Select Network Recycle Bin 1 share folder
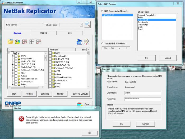Image resolution: width=185 pixels, height=139 pixels. pos(156,15)
